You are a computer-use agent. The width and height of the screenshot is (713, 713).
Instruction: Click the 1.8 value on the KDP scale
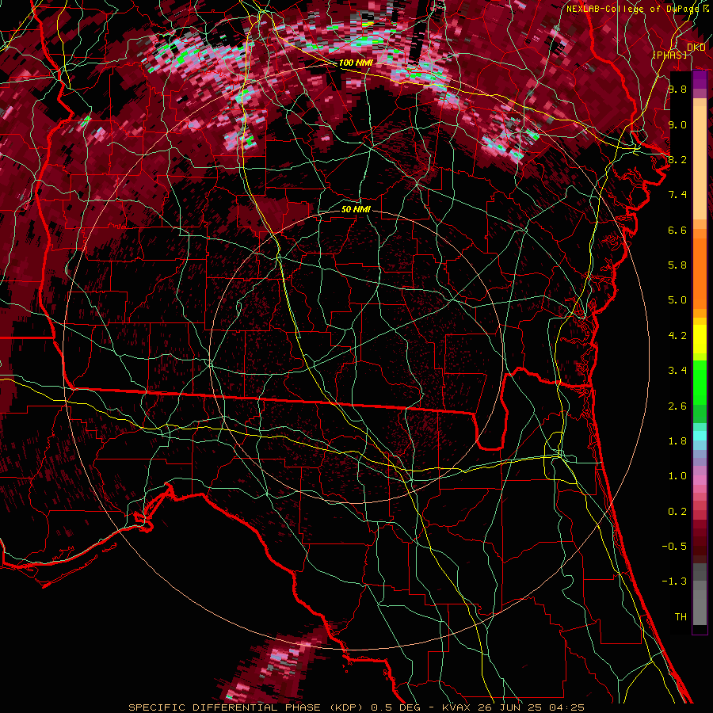tap(677, 441)
